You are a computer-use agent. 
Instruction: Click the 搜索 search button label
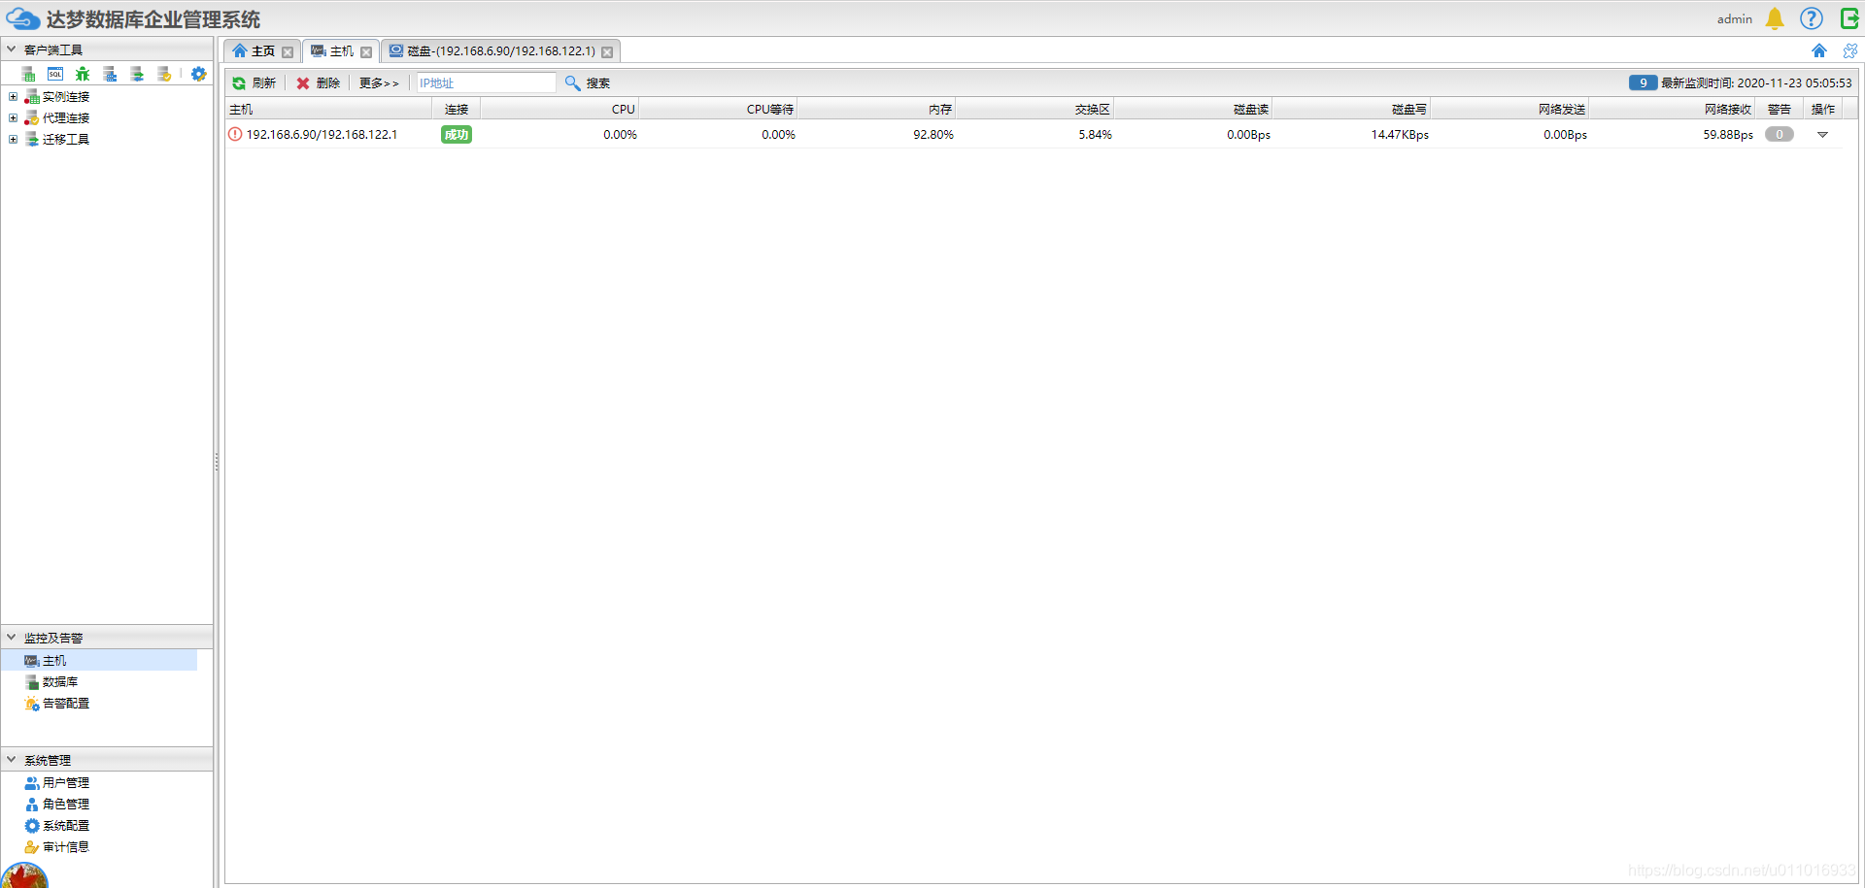click(598, 83)
